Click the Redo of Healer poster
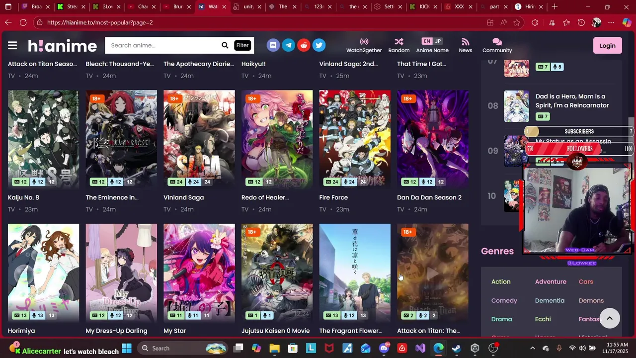Screen dimensions: 636x358 coord(277,139)
